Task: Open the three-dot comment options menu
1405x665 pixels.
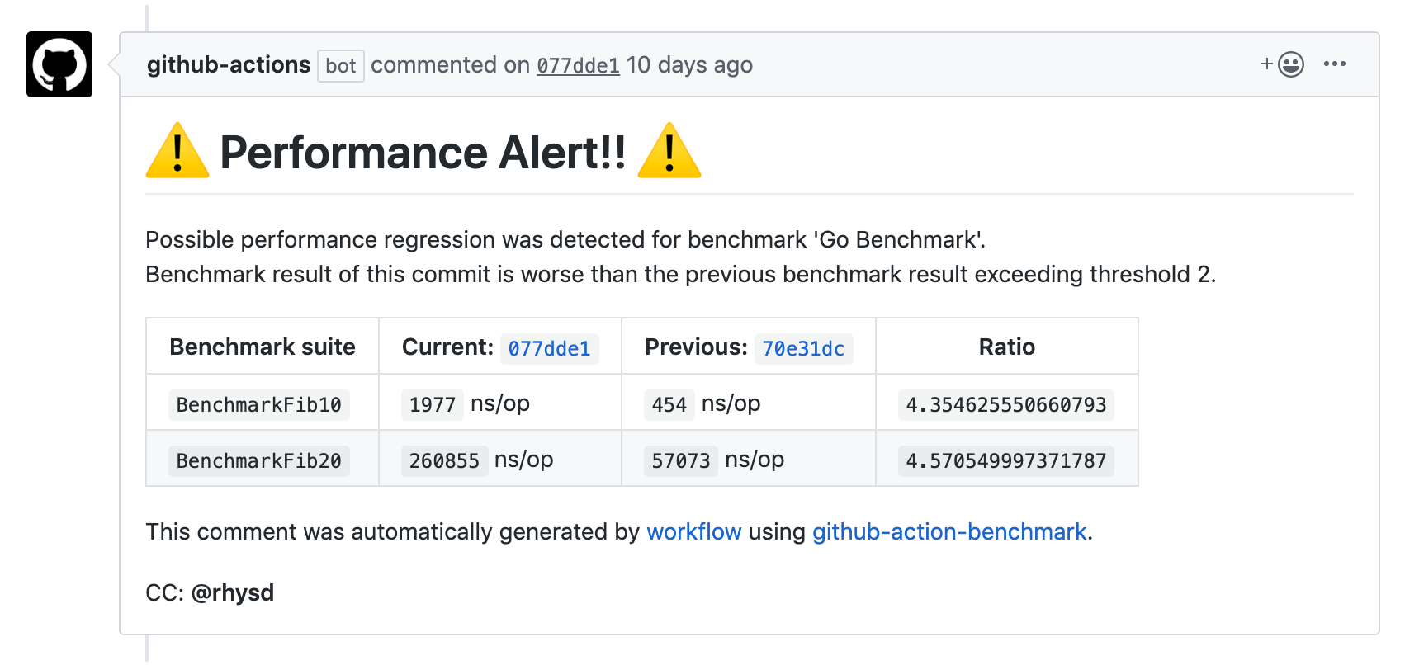Action: (1334, 64)
